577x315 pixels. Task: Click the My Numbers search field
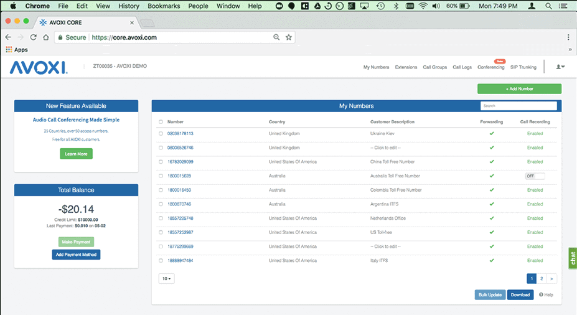pos(518,106)
